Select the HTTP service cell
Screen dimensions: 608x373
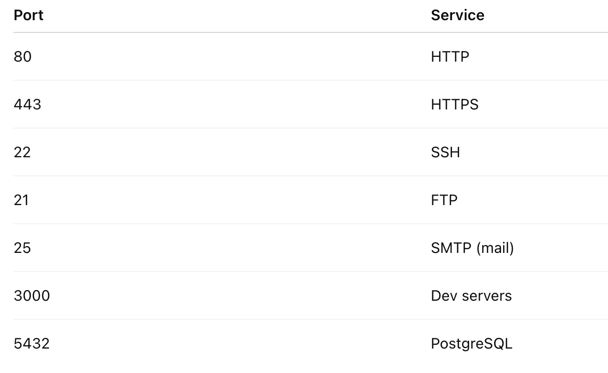[450, 56]
